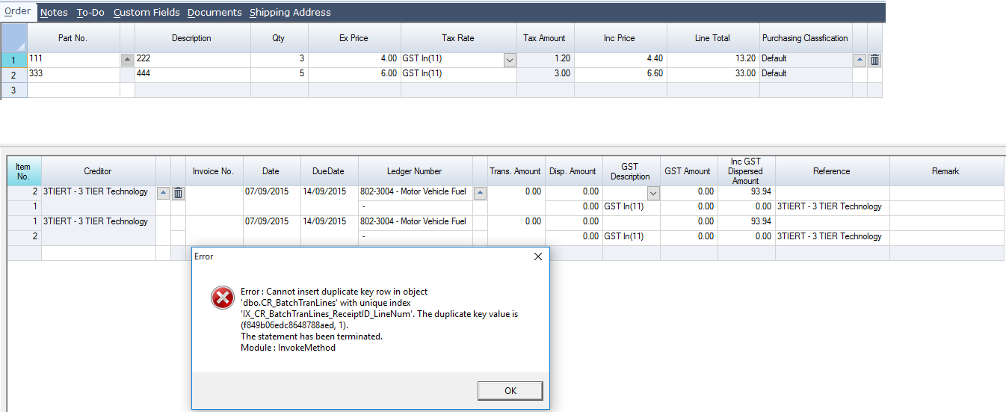Switch to the Notes tab
The width and height of the screenshot is (1006, 412).
pos(54,12)
